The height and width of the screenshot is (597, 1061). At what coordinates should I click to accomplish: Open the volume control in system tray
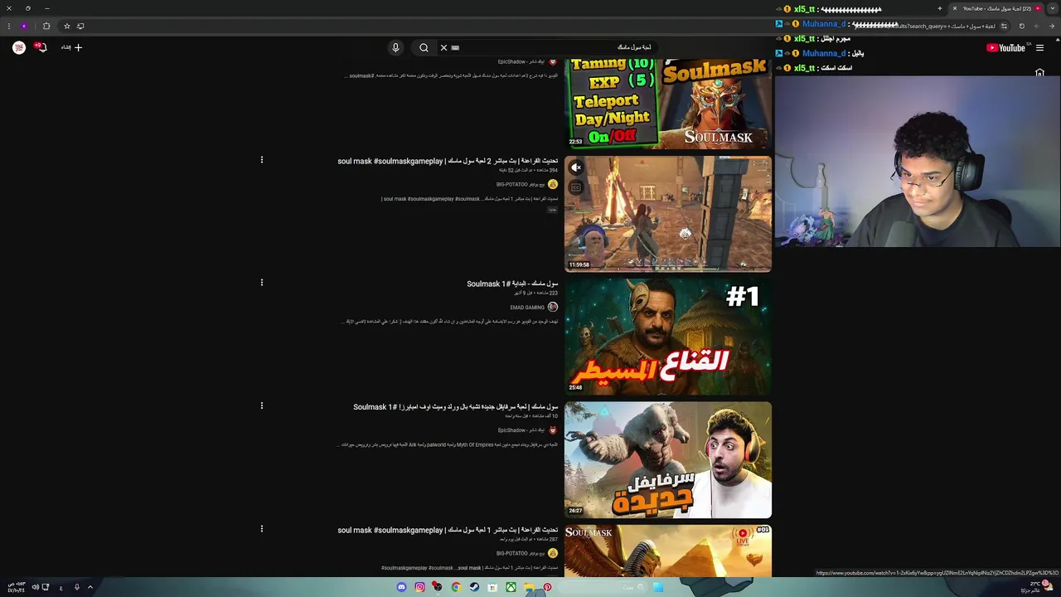[35, 587]
